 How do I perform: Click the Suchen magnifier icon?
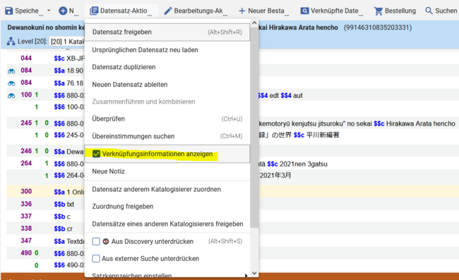429,11
